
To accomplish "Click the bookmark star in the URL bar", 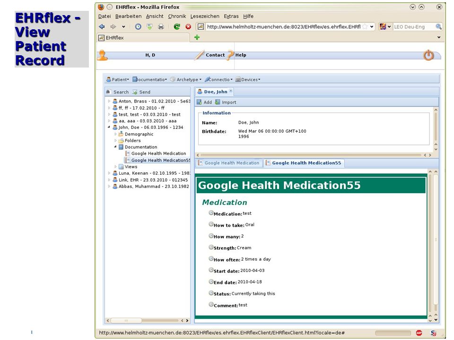I will click(365, 26).
